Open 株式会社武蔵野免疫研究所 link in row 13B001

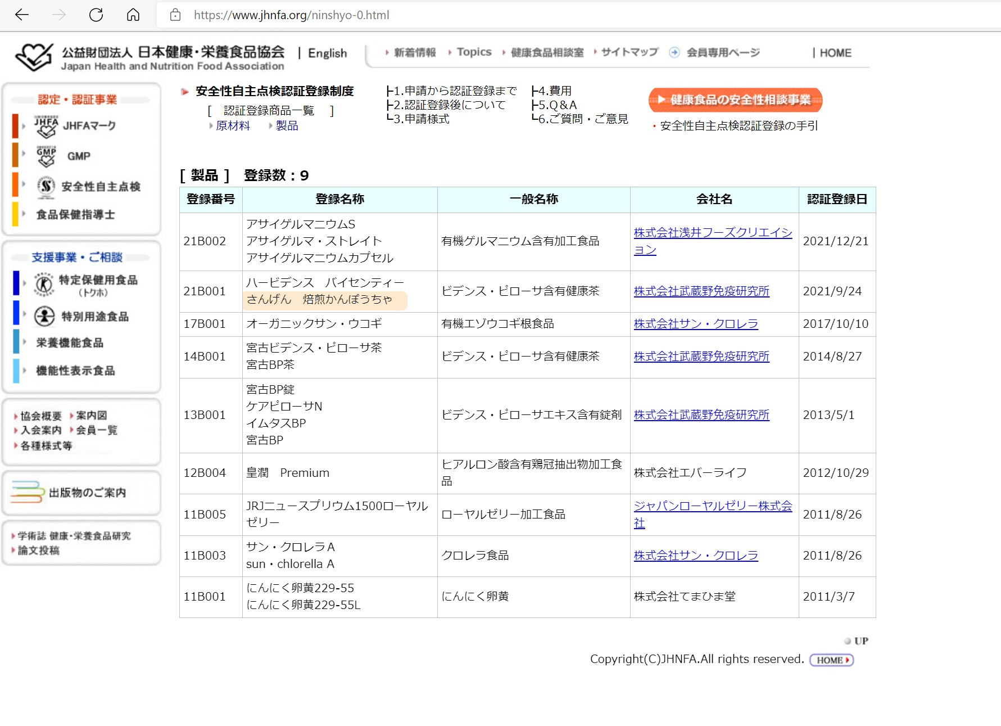[x=701, y=415]
